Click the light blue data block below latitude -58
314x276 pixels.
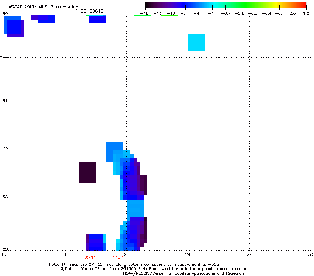click(x=135, y=208)
